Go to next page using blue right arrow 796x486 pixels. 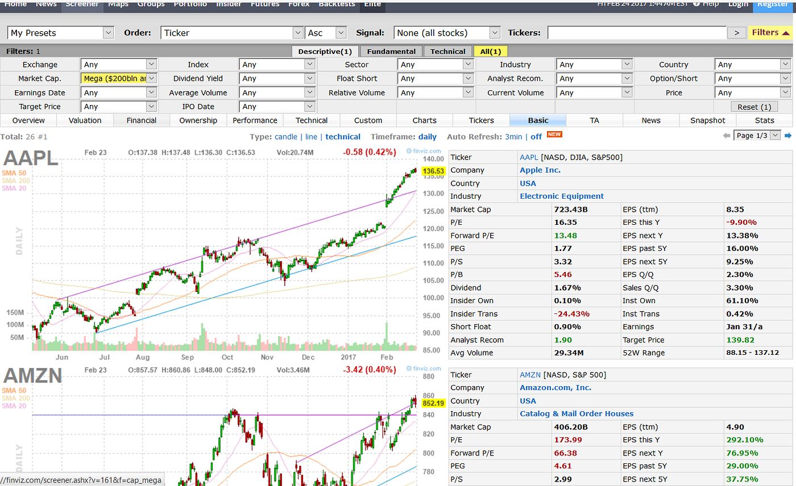(789, 136)
